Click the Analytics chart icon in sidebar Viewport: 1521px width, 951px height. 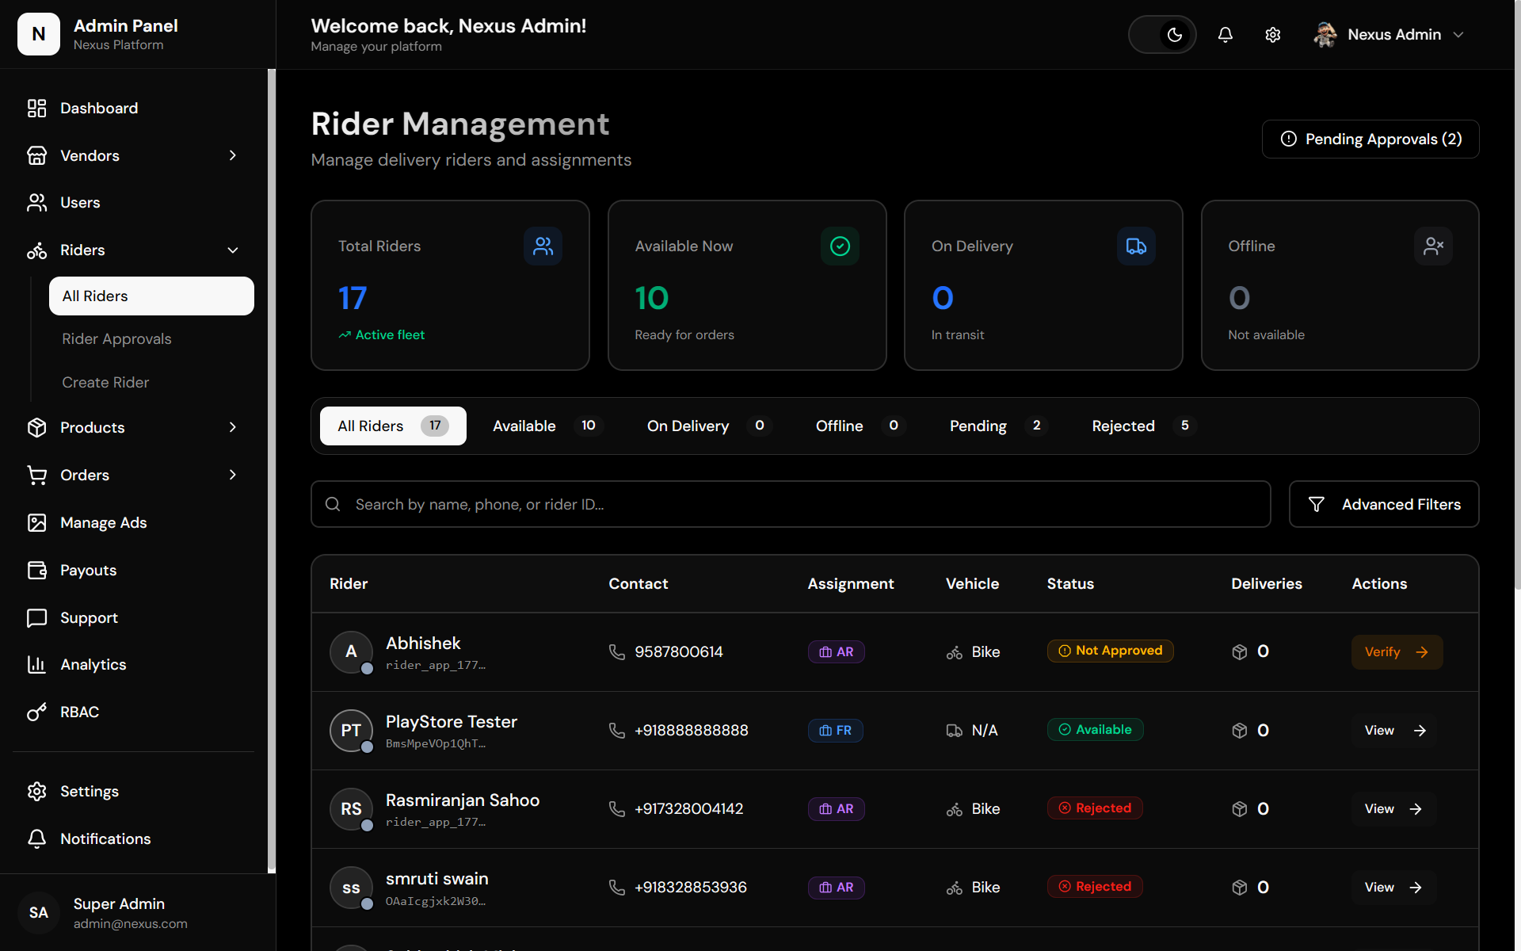[36, 665]
